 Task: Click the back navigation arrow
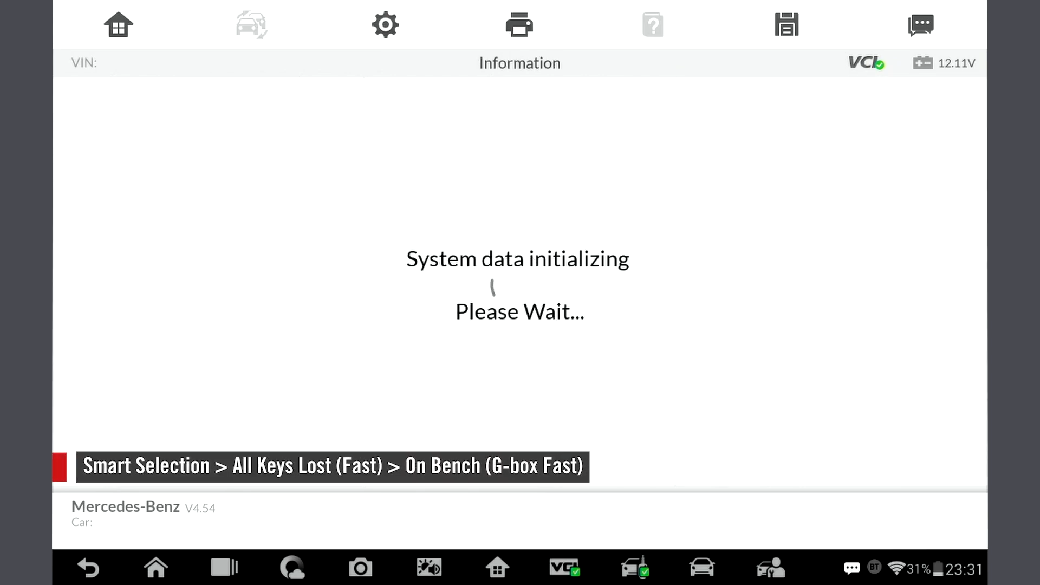pos(88,568)
